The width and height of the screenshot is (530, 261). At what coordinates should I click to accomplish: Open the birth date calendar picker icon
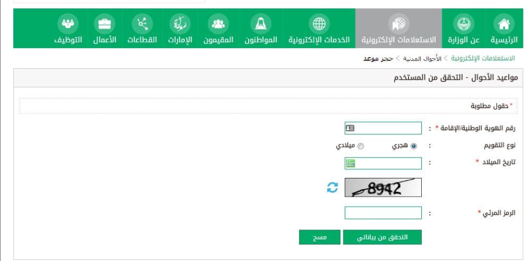(351, 164)
